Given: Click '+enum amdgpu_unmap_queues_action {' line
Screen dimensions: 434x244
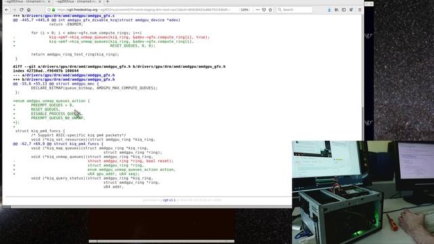Looking at the screenshot, I should 52,101.
